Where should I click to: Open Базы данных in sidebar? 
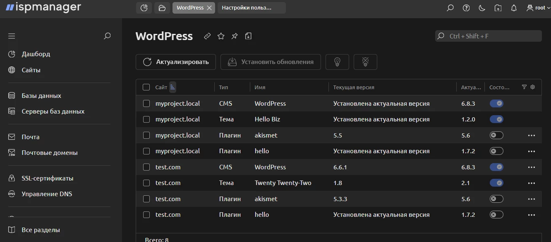click(x=41, y=96)
